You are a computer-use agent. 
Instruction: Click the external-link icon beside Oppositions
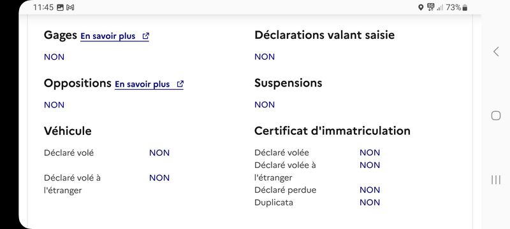point(180,84)
